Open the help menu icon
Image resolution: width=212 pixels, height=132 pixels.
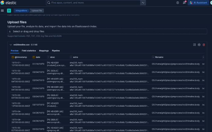pyautogui.click(x=178, y=3)
